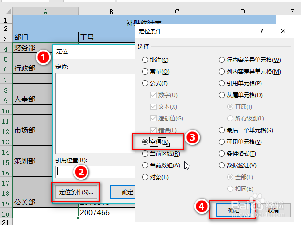Click the help question mark icon

click(x=262, y=31)
